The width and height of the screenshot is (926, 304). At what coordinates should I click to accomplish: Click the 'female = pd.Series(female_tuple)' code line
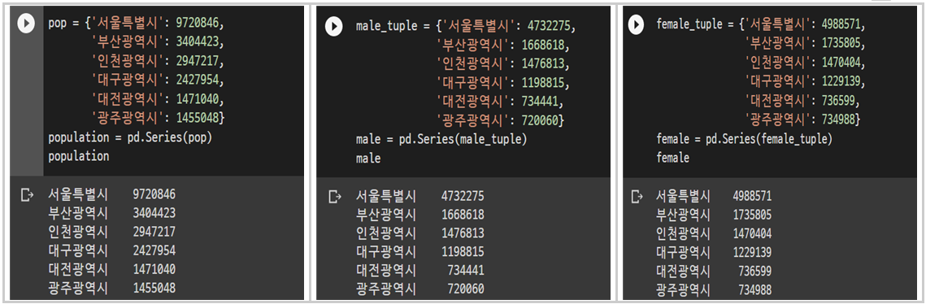[744, 139]
